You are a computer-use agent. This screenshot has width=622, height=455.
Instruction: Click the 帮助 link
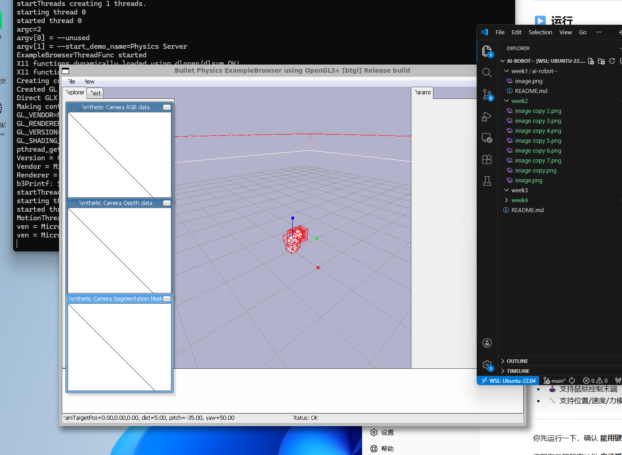(x=387, y=449)
